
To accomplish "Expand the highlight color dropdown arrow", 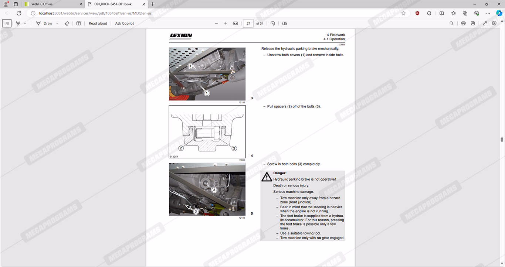I will (x=25, y=23).
